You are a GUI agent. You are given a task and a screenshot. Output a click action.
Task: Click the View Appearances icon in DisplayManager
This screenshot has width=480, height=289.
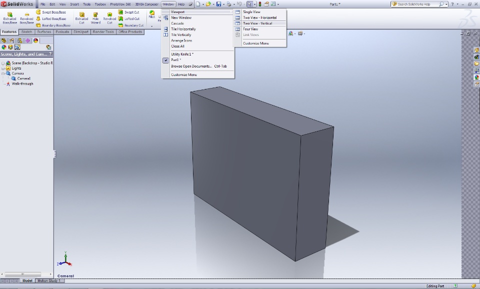point(3,47)
